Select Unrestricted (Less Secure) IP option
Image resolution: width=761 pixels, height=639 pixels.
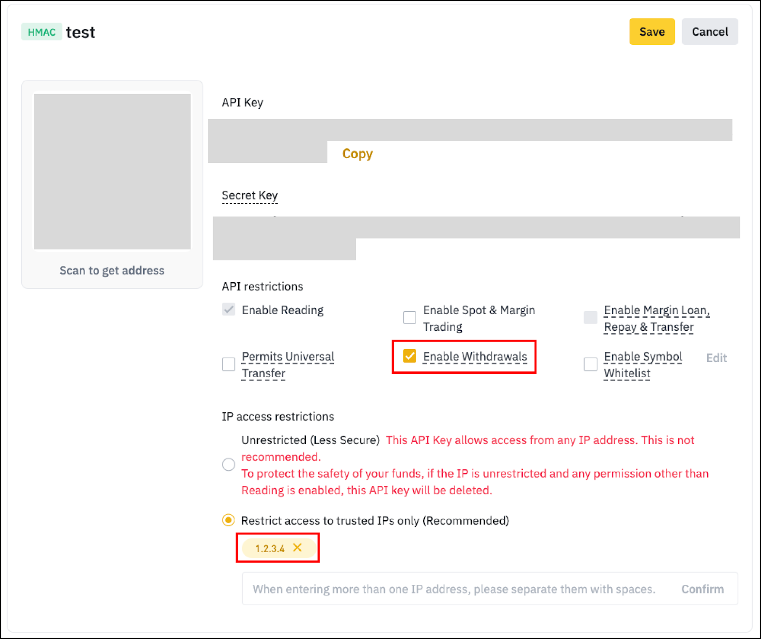coord(229,465)
